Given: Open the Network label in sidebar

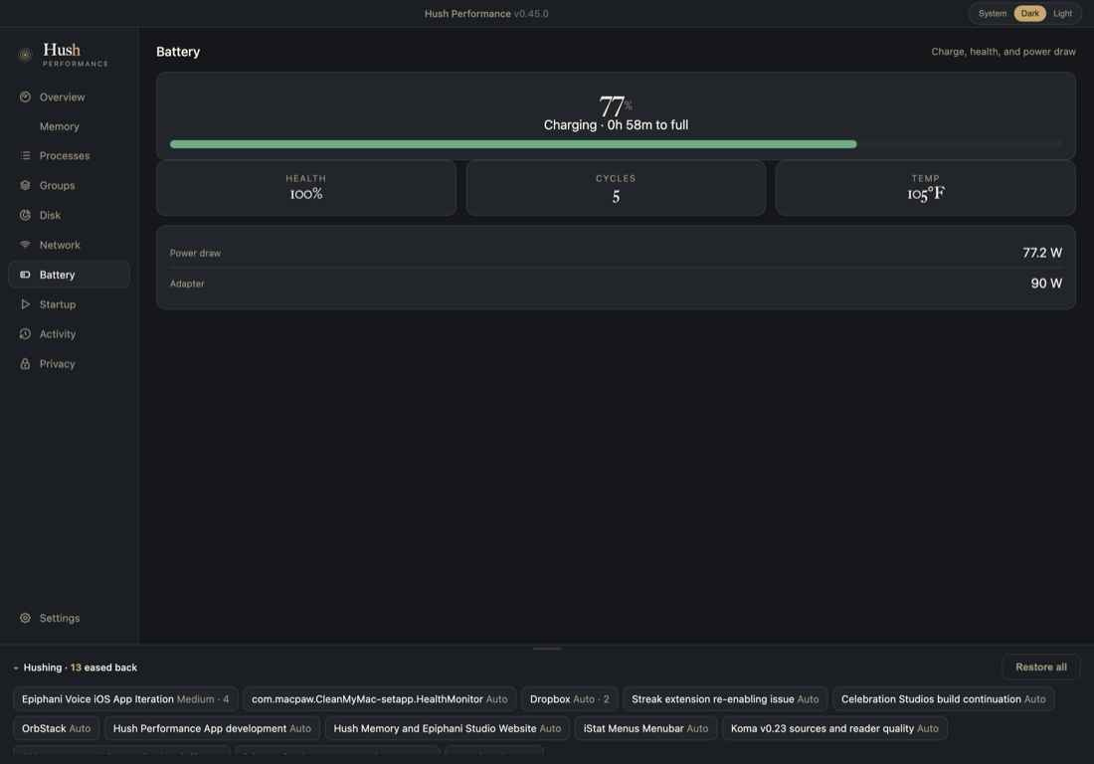Looking at the screenshot, I should pos(60,245).
